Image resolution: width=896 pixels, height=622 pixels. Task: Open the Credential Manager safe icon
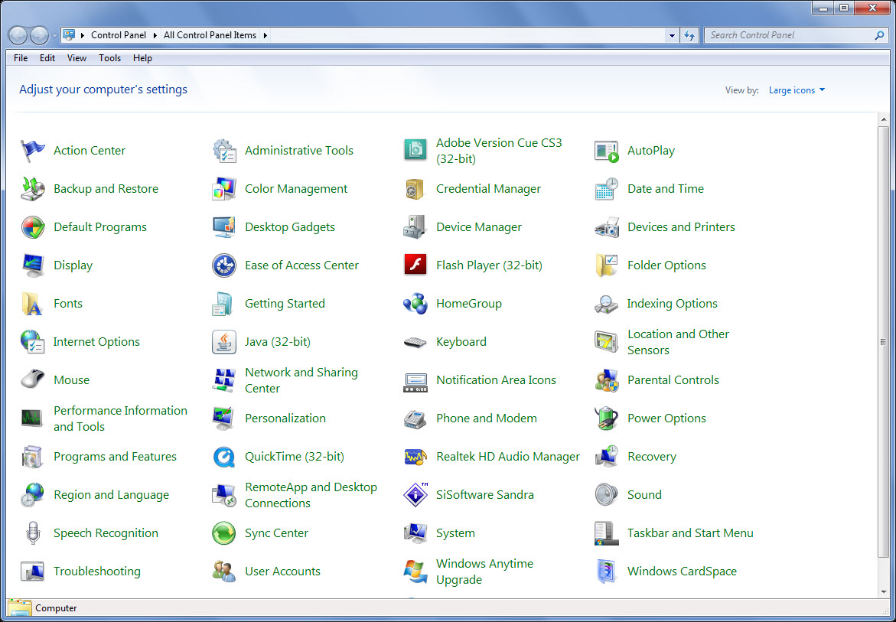click(x=415, y=189)
